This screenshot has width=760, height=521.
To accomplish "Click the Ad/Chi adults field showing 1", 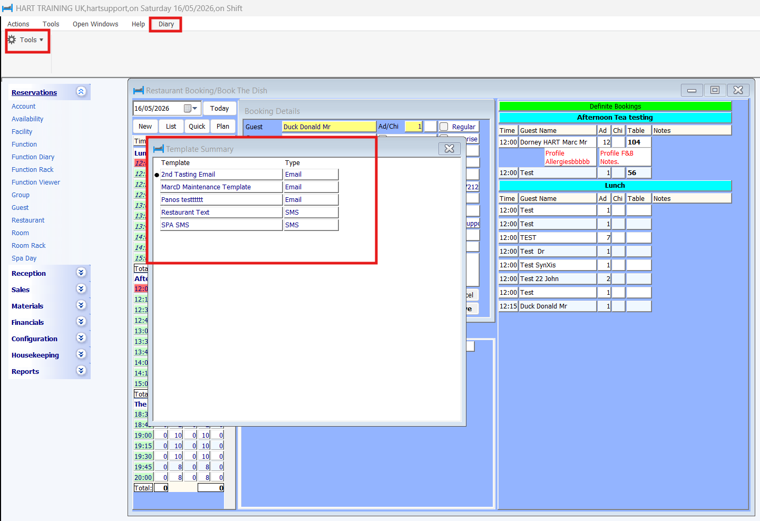I will [414, 127].
